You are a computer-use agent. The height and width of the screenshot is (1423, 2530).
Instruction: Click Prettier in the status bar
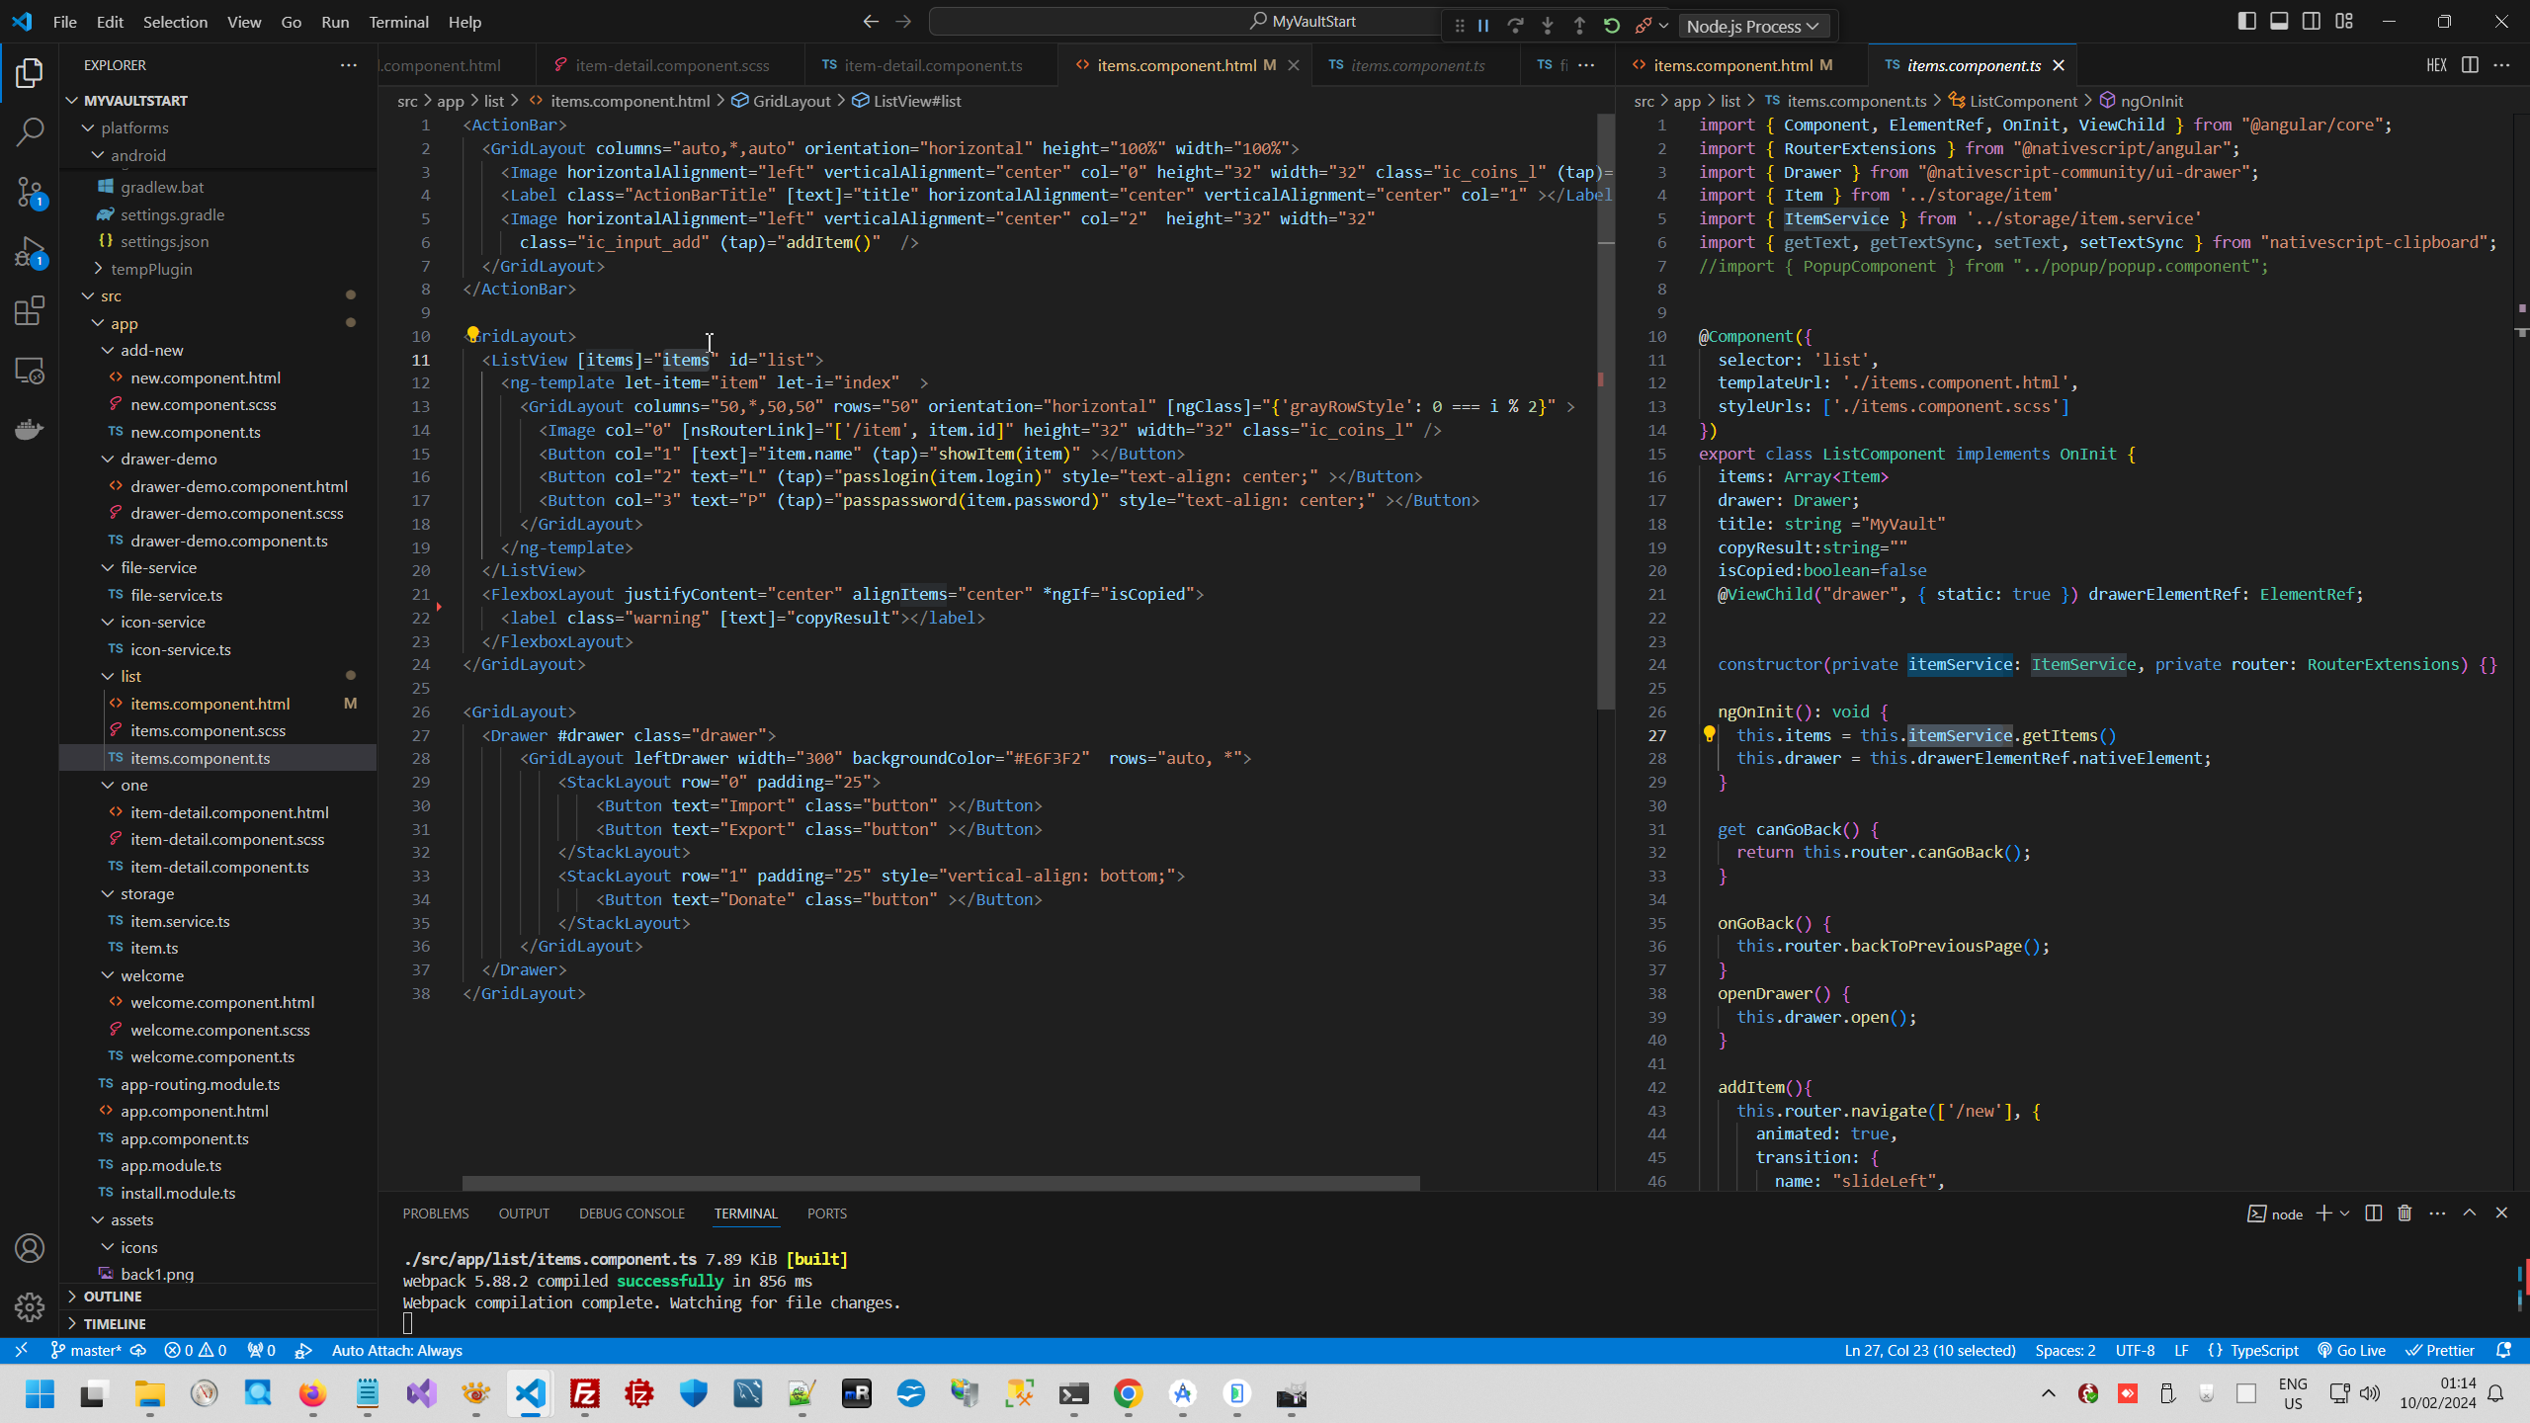(2440, 1351)
